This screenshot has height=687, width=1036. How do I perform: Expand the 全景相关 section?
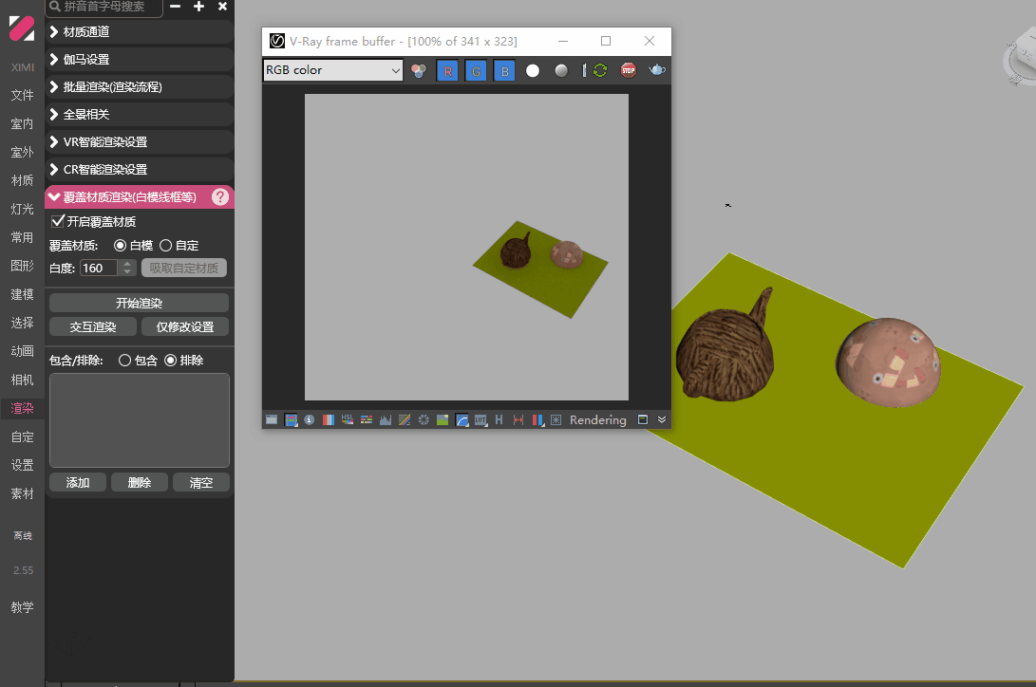[139, 114]
